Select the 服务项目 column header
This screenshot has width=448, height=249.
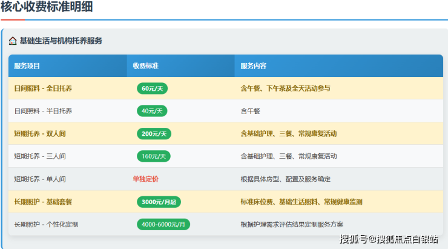coord(27,65)
